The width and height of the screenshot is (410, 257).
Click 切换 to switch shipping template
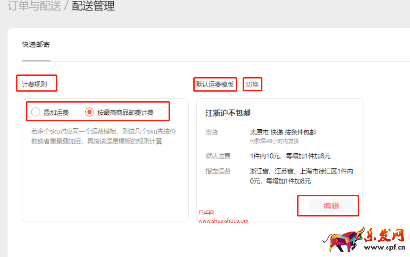click(254, 85)
